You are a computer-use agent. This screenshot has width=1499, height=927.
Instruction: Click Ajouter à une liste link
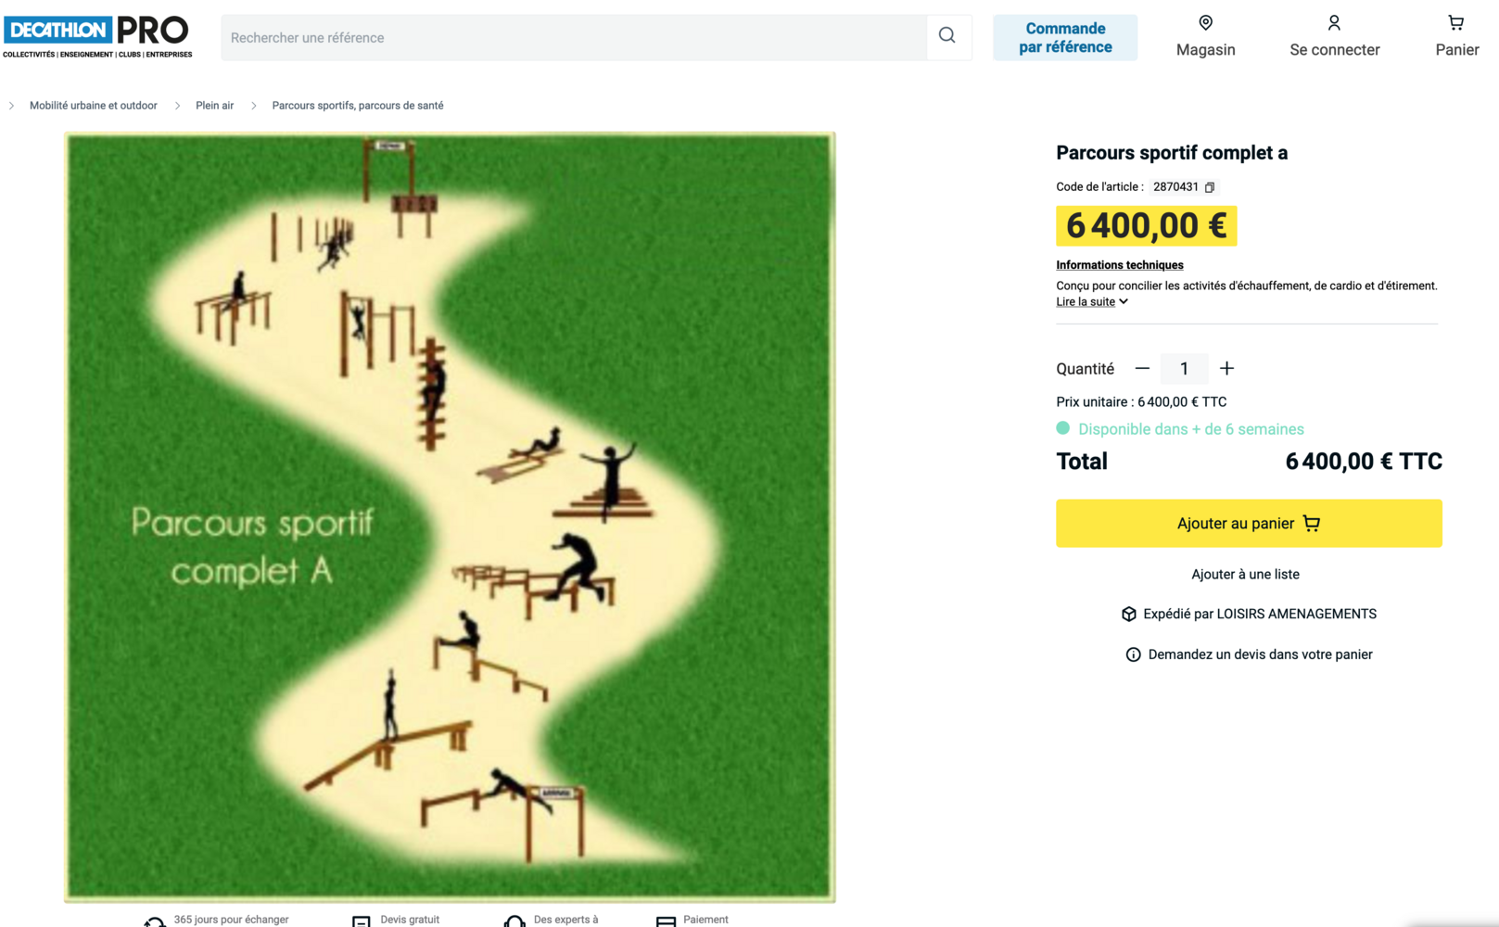(x=1245, y=575)
